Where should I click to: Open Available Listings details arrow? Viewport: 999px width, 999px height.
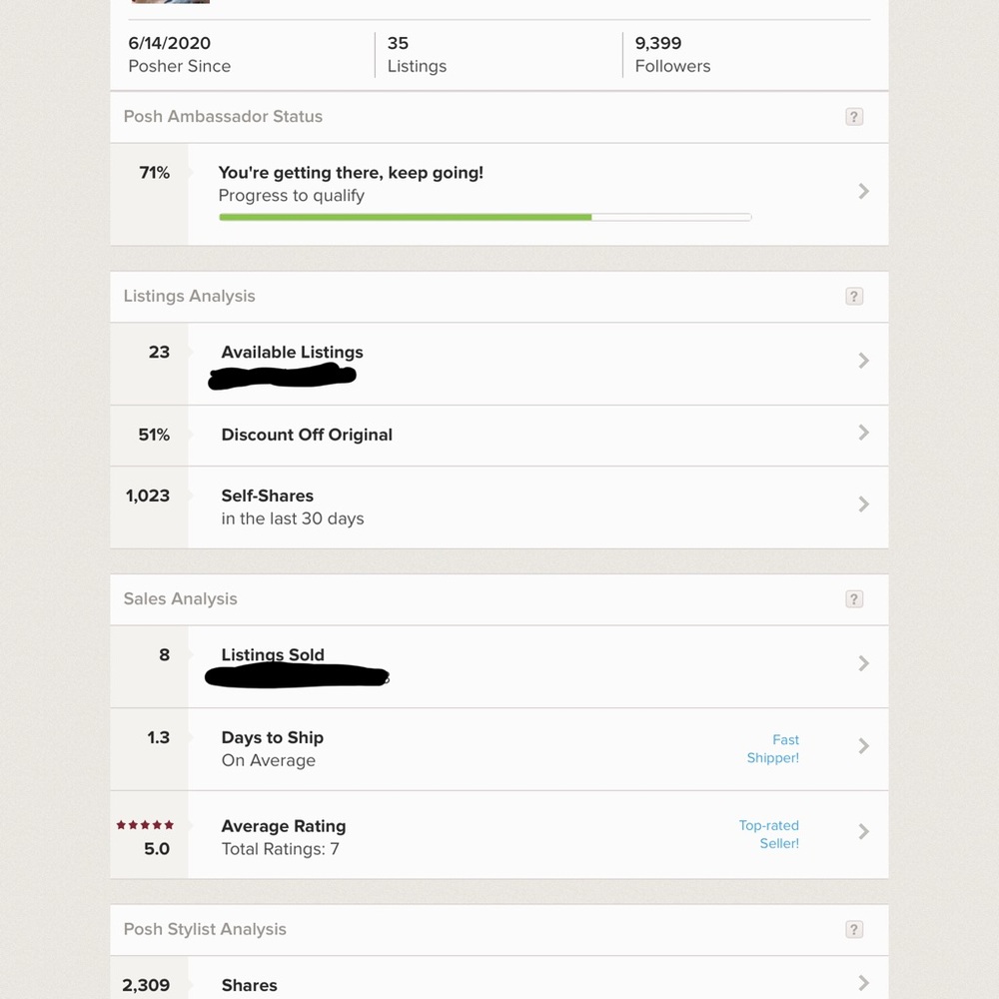pyautogui.click(x=864, y=361)
